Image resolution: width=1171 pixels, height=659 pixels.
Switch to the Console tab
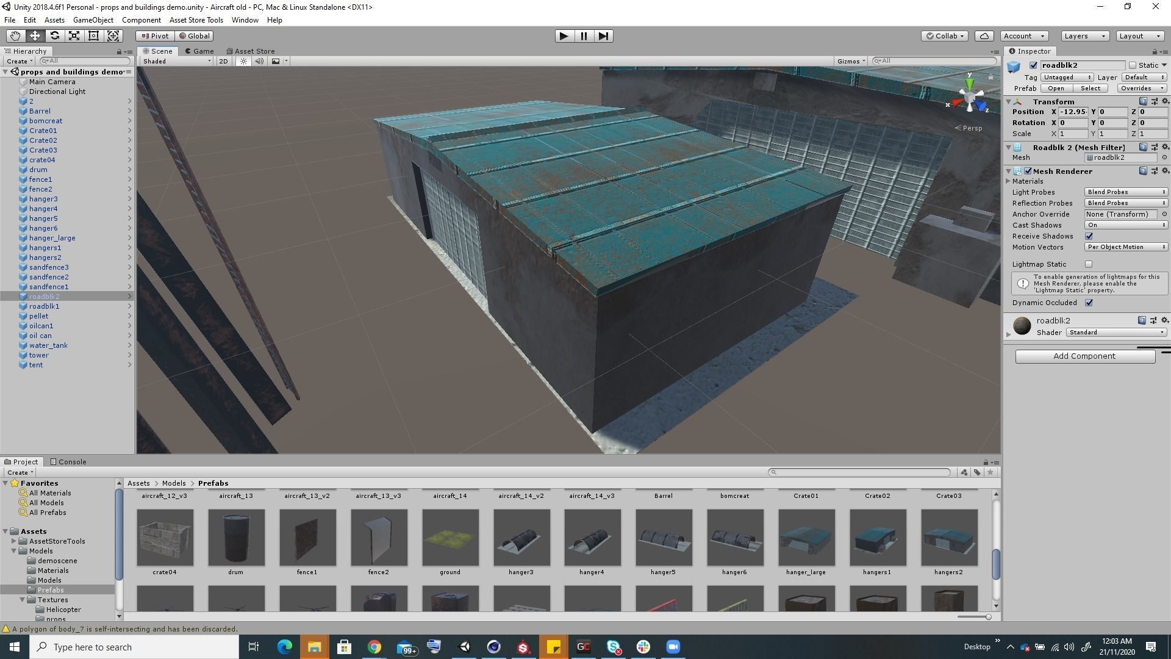tap(68, 462)
